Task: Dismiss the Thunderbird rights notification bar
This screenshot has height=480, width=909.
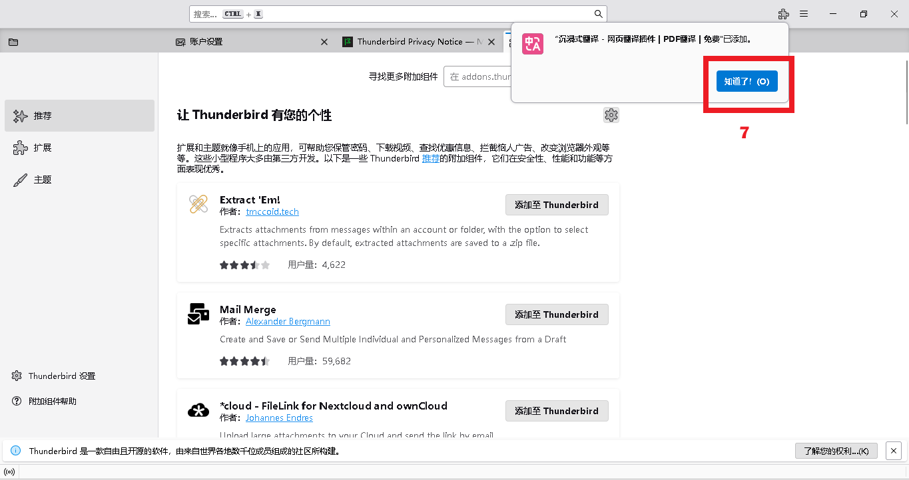Action: [x=894, y=451]
